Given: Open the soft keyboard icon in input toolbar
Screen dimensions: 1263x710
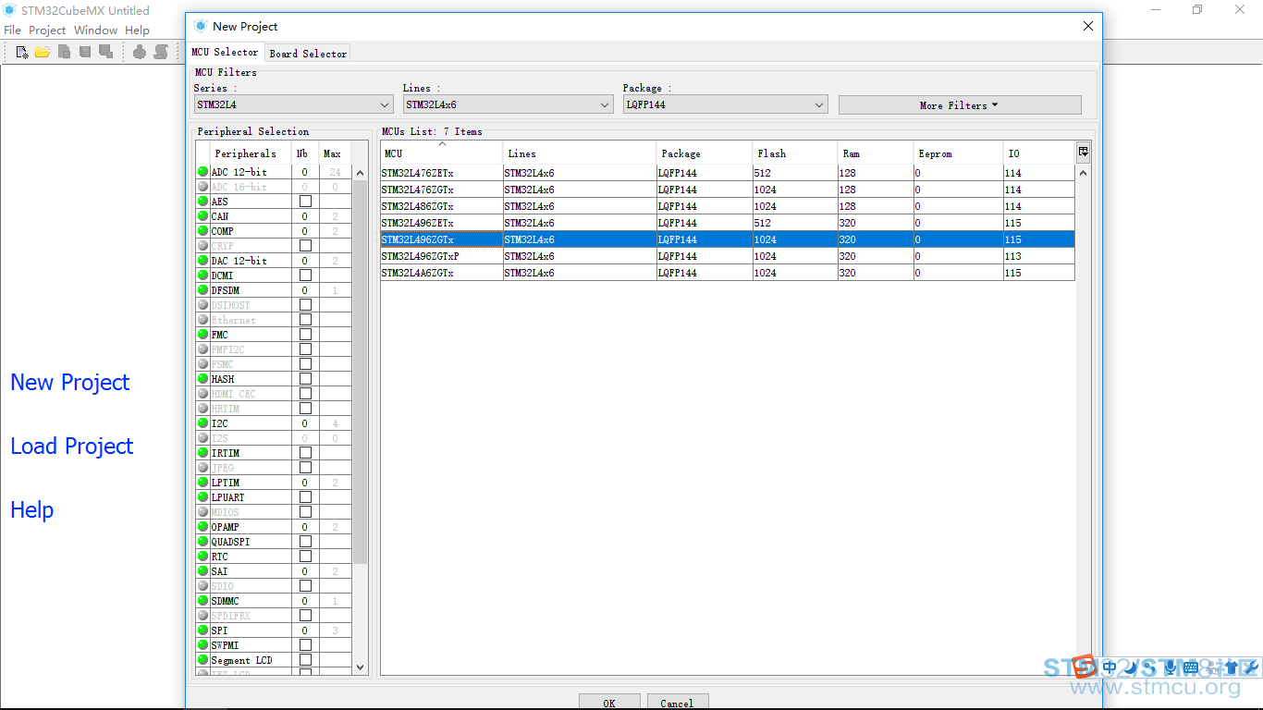Looking at the screenshot, I should pos(1190,667).
